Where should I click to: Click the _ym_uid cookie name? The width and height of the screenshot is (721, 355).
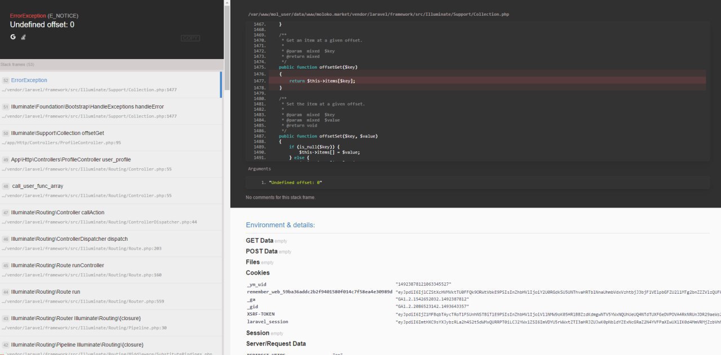point(256,285)
